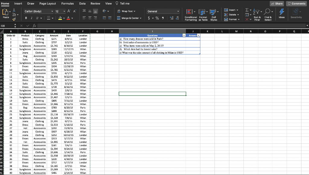Viewport: 309px width, 175px height.
Task: Expand the formula bar chevron
Action: point(307,26)
